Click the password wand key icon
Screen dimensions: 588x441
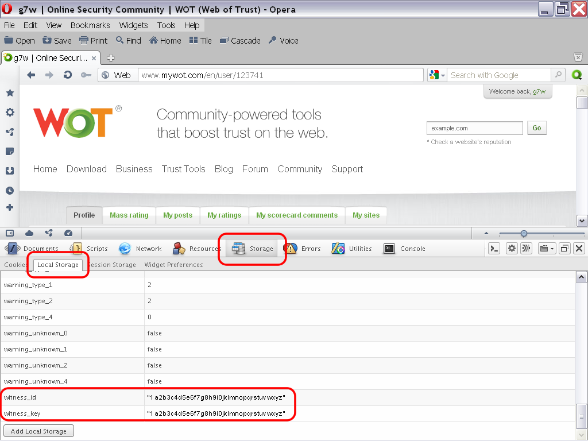tap(86, 75)
